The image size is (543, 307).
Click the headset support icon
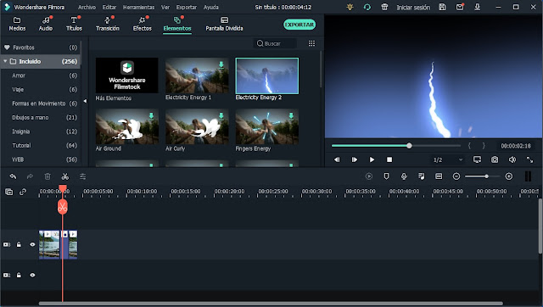[367, 7]
